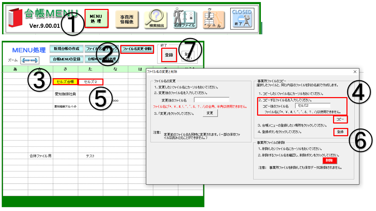Screen dimensions: 376x211
Task: Click the あ column header
Action: click(x=15, y=69)
